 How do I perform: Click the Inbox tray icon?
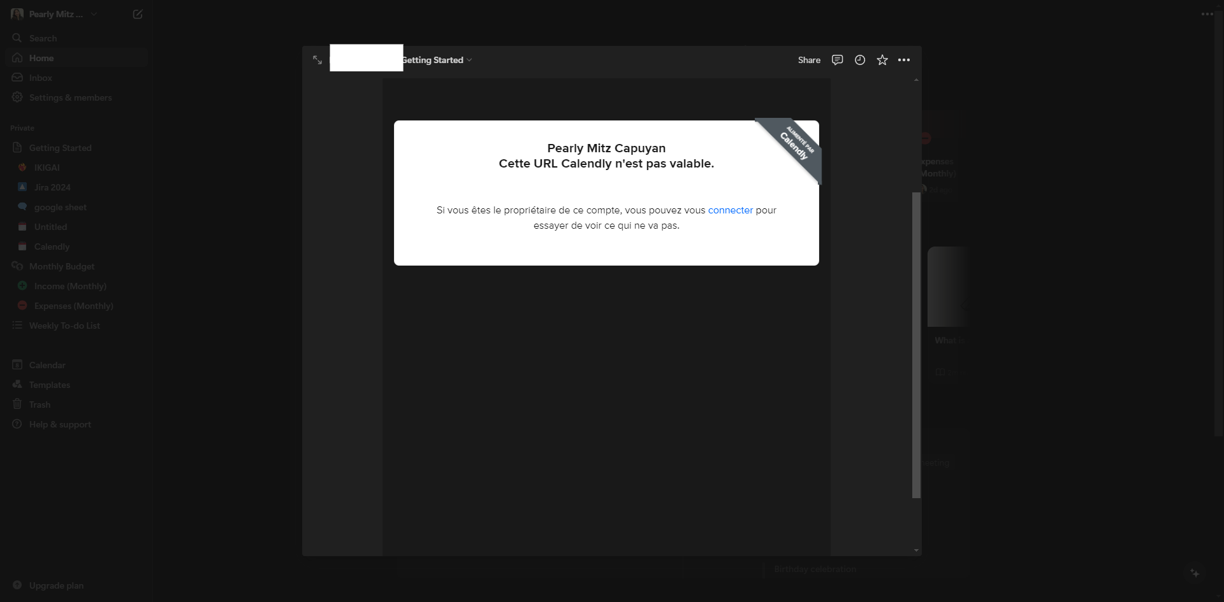point(17,77)
